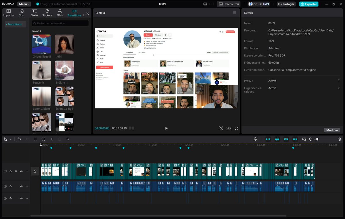
Task: Mute the main video track
Action: 21,171
